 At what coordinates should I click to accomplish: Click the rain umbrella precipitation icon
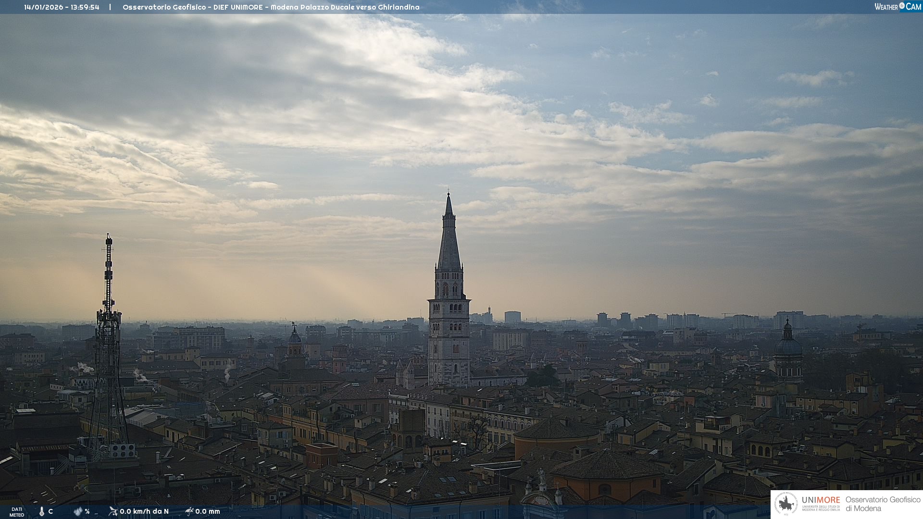point(189,511)
